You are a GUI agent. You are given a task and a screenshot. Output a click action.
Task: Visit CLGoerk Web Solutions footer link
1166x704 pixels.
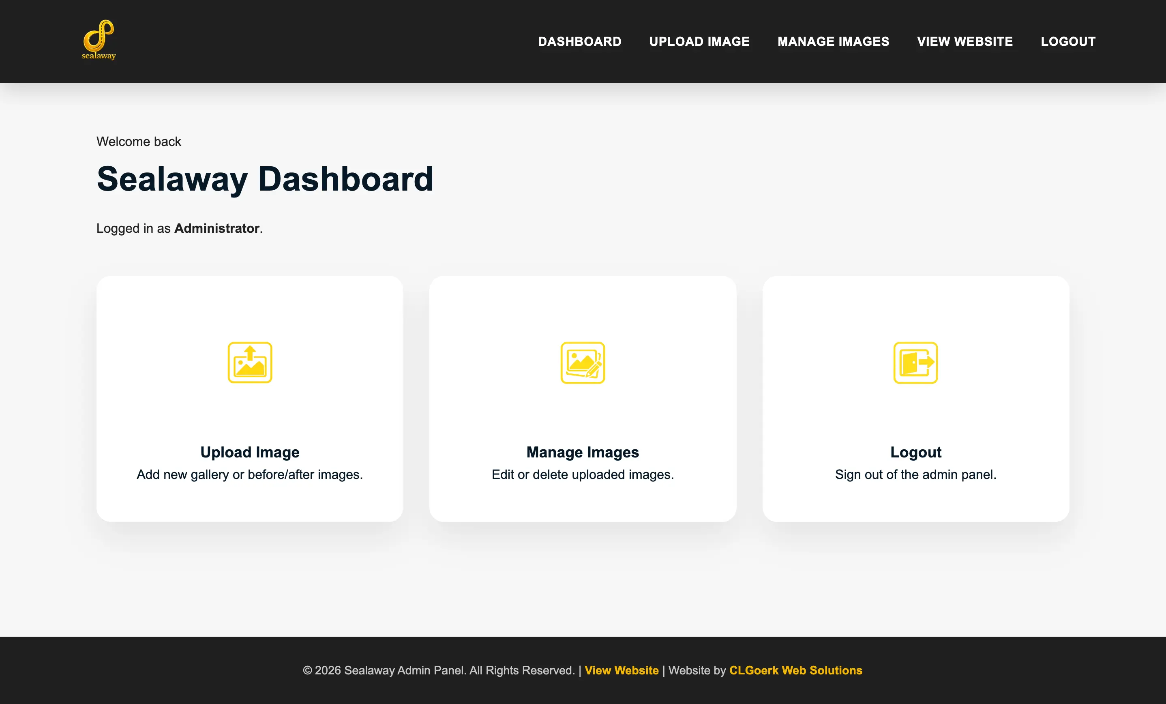click(x=795, y=670)
